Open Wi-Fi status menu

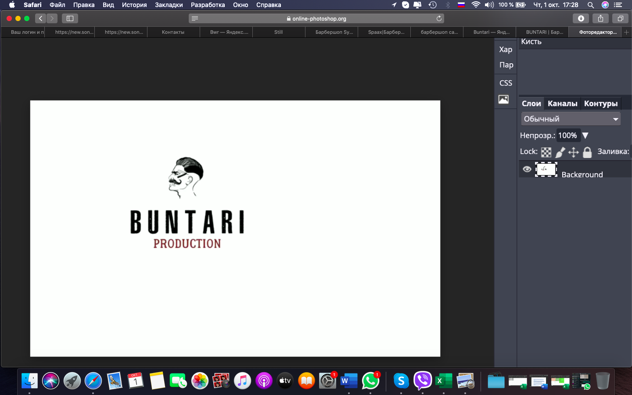pyautogui.click(x=476, y=5)
